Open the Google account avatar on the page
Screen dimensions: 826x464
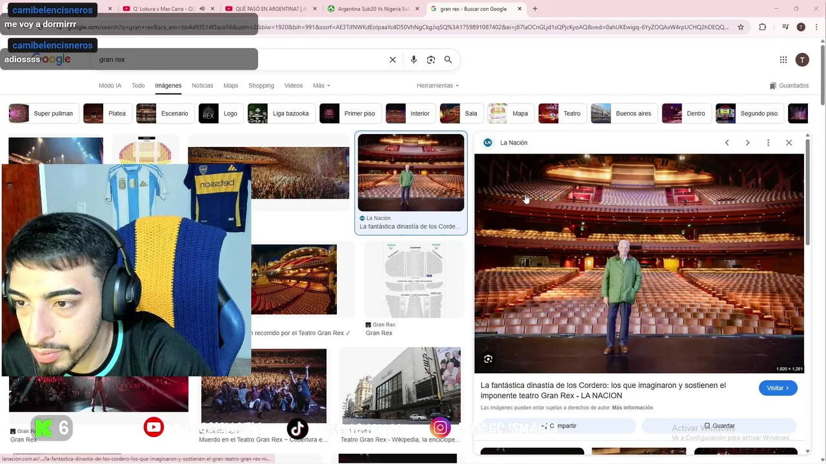pyautogui.click(x=802, y=59)
